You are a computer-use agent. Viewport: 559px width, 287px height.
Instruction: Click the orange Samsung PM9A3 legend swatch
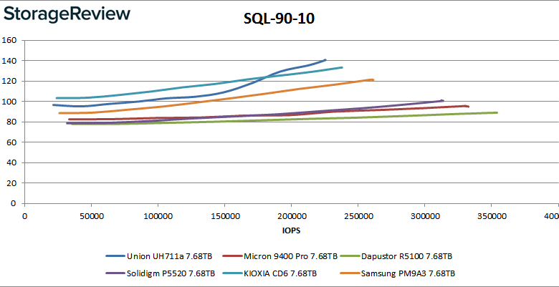pyautogui.click(x=350, y=273)
